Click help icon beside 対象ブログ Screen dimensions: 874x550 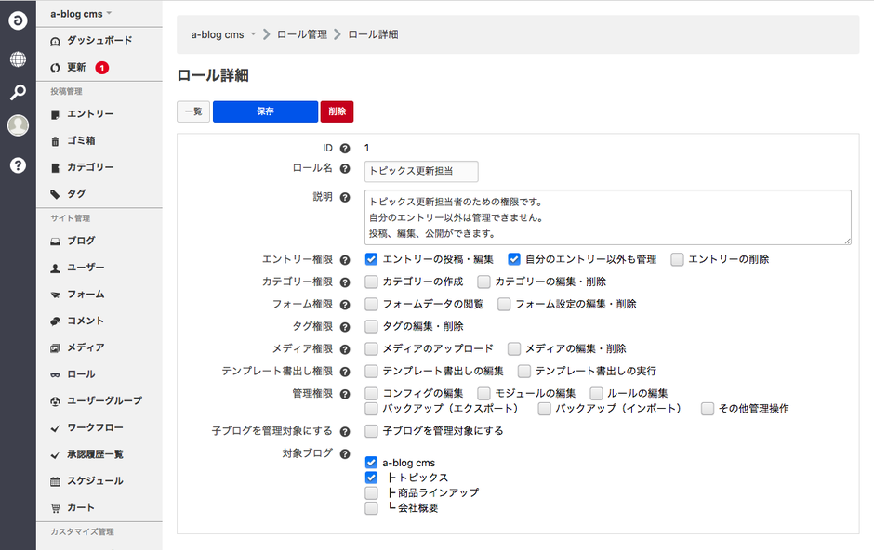[345, 454]
